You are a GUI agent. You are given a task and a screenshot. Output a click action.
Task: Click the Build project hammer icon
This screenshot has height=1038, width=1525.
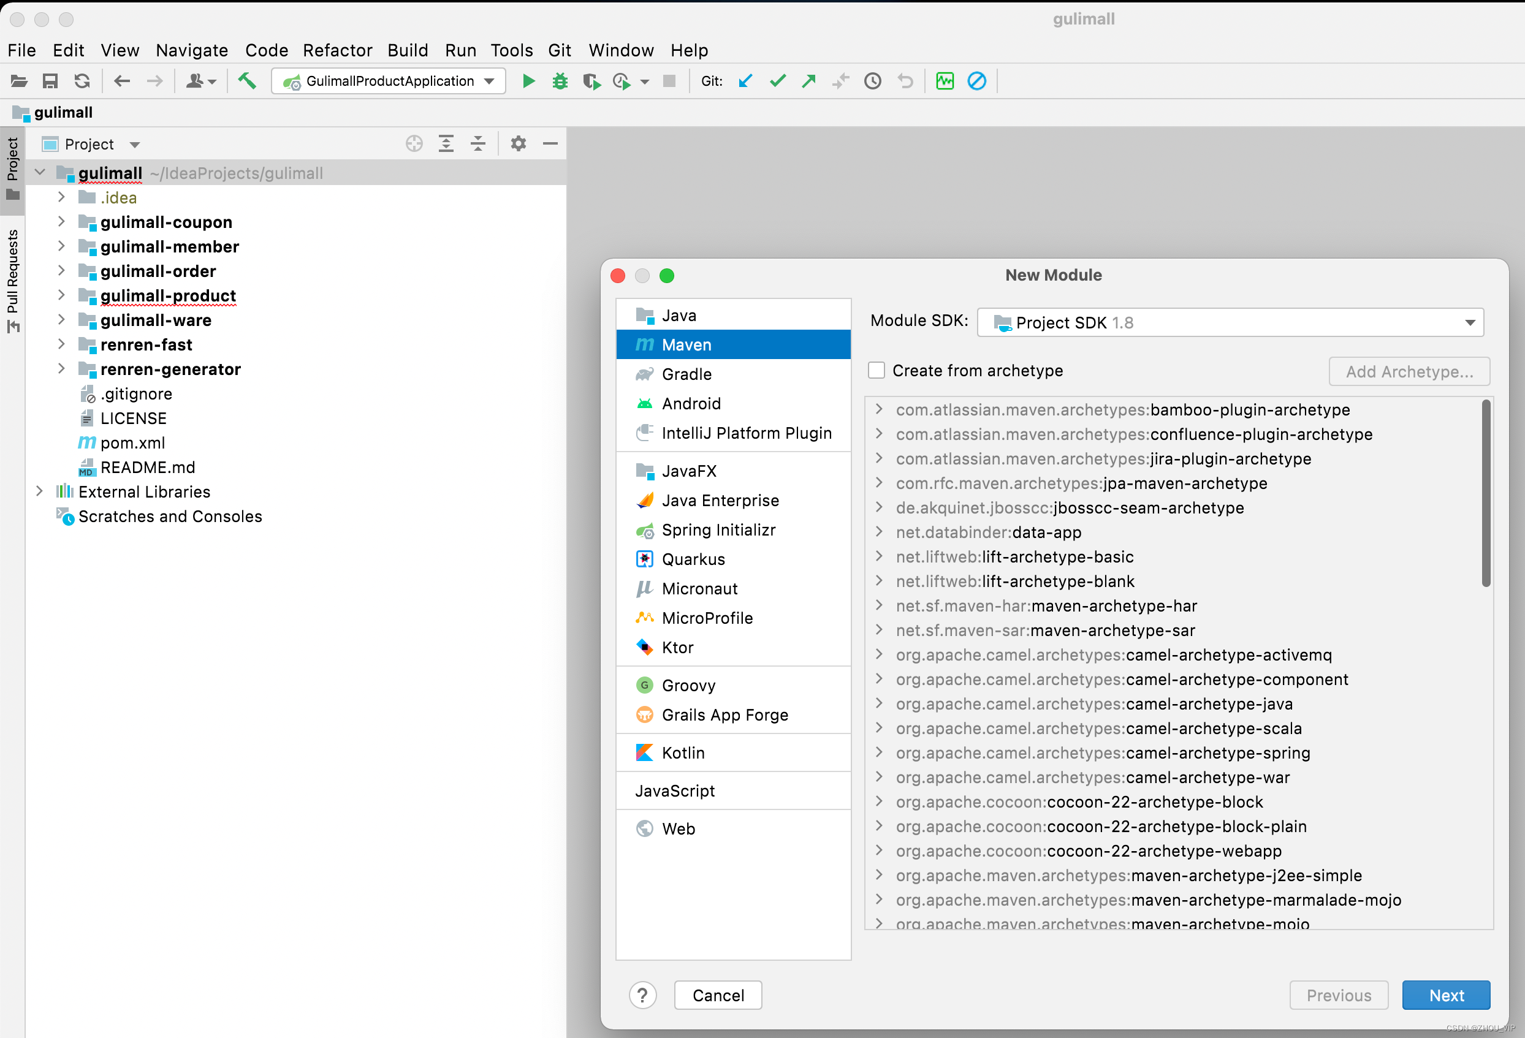click(247, 81)
